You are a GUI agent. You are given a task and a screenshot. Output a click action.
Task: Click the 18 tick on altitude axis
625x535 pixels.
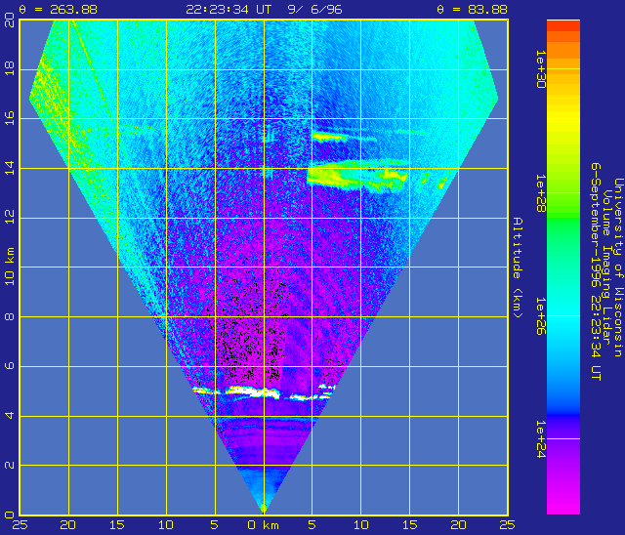10,68
